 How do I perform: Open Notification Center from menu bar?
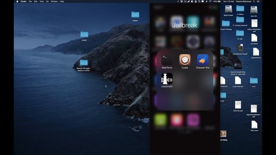[x=258, y=1]
